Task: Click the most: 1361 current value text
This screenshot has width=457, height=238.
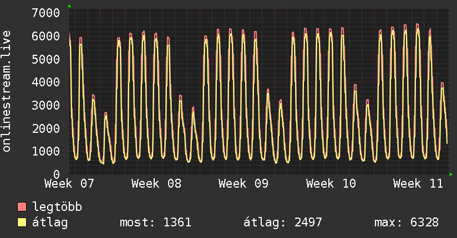Action: pyautogui.click(x=156, y=223)
